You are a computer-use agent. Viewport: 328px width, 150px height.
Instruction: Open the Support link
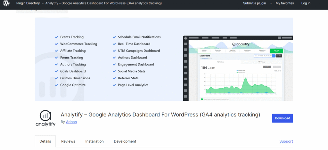[286, 141]
